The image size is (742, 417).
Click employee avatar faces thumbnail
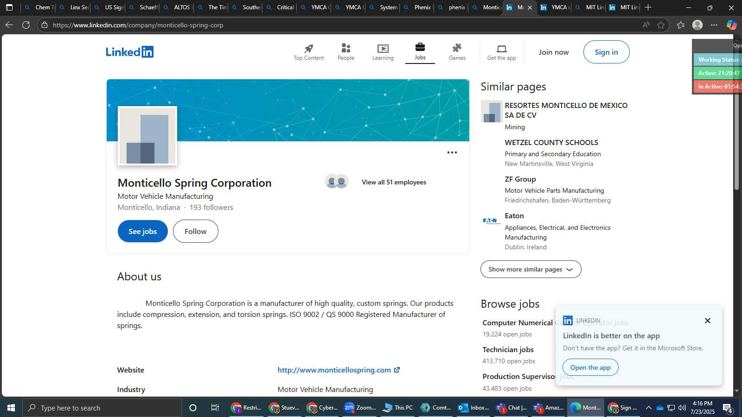coord(336,182)
